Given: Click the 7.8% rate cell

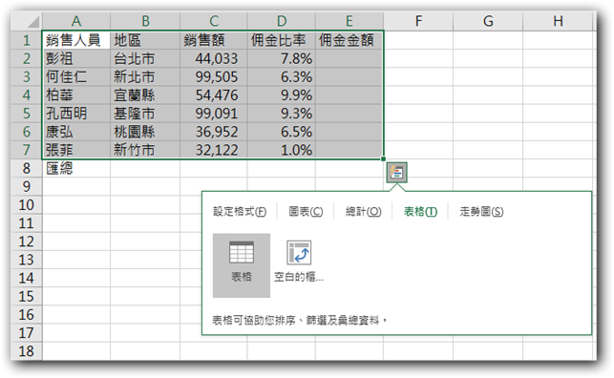Looking at the screenshot, I should (282, 58).
